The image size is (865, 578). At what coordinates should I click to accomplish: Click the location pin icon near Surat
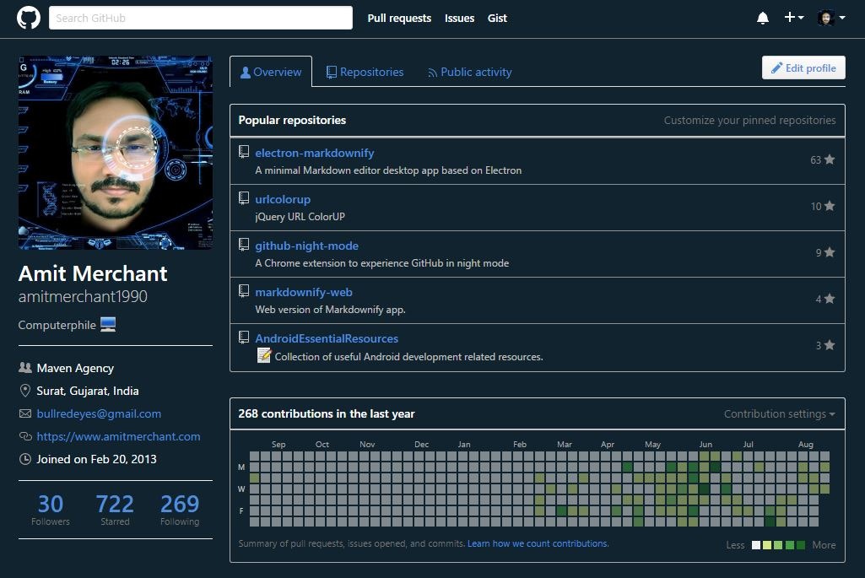24,391
